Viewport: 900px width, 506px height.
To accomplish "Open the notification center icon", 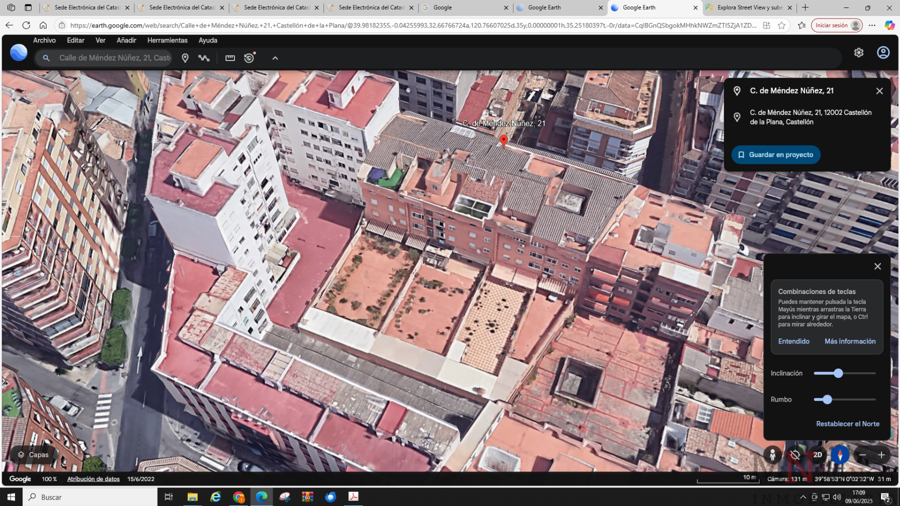I will [885, 497].
